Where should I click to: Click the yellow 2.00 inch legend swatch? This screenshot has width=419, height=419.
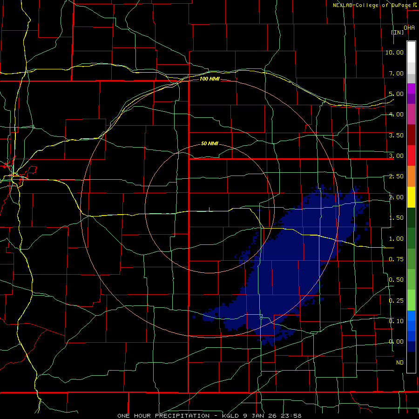point(411,197)
